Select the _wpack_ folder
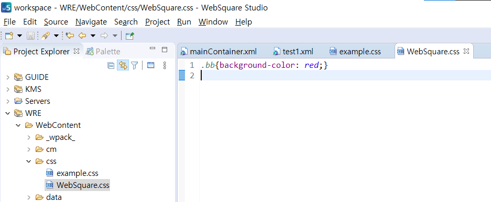Screen dimensions: 491x202 pyautogui.click(x=61, y=137)
